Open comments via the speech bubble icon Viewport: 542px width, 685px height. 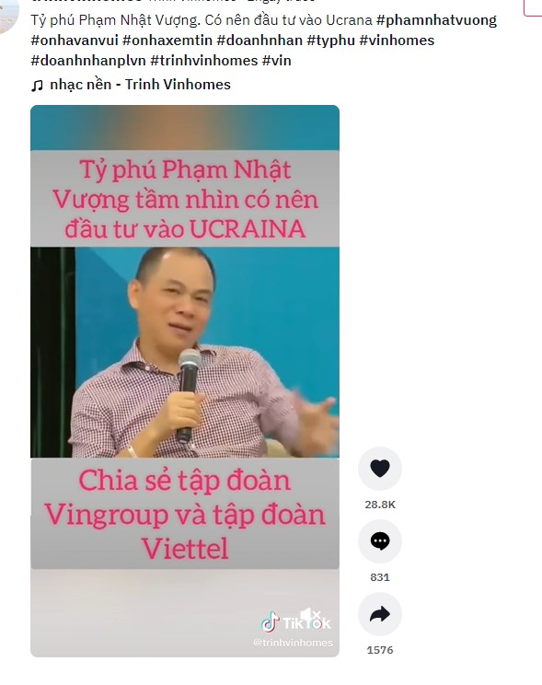pyautogui.click(x=379, y=541)
